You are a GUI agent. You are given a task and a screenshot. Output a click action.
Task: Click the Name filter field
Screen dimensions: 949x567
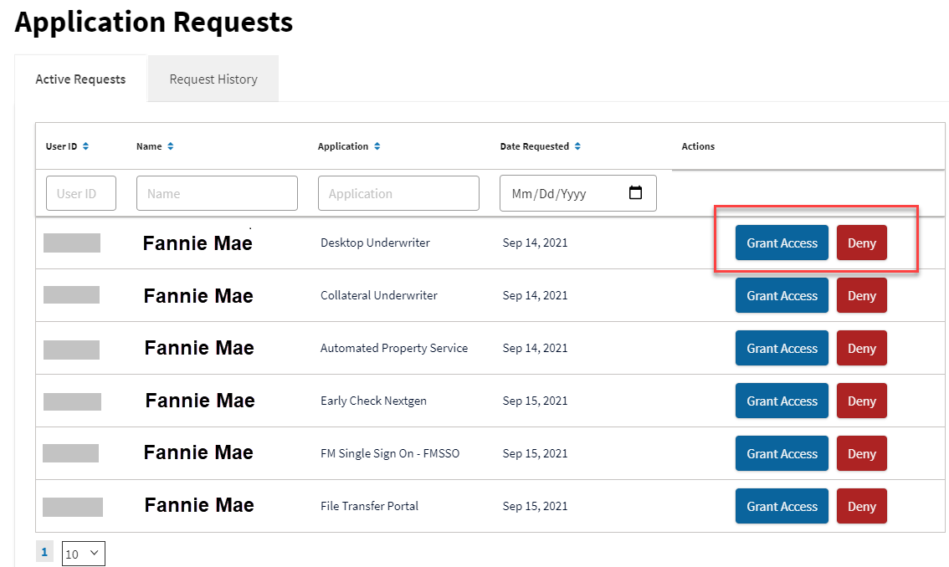pyautogui.click(x=217, y=193)
